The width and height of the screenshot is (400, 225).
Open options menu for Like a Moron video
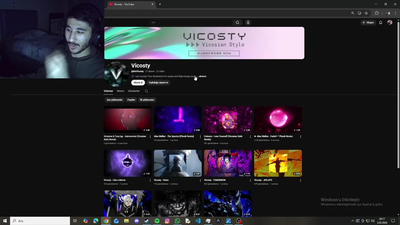click(x=150, y=180)
